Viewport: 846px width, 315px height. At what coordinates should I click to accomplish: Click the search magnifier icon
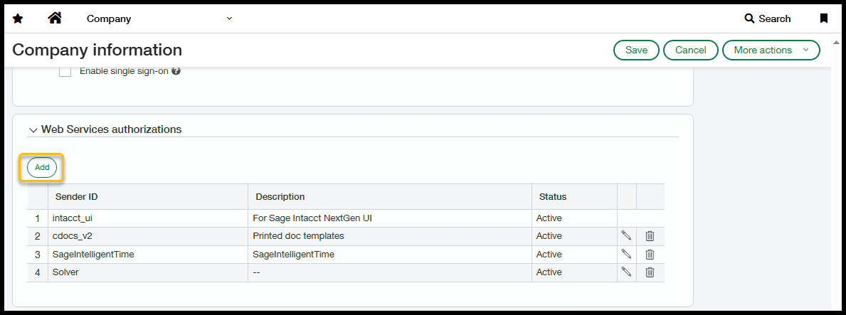click(749, 18)
